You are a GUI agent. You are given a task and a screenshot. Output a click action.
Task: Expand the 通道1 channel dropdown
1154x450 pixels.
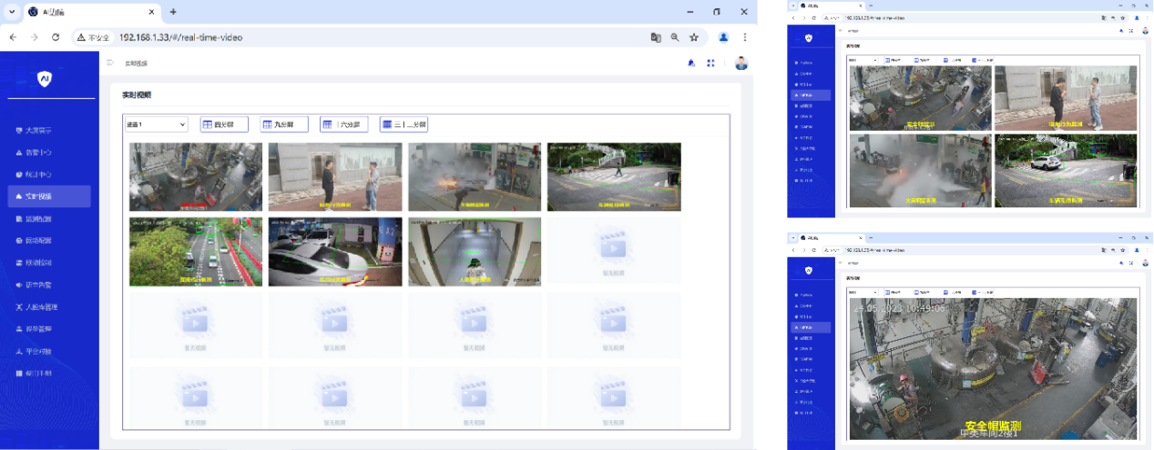tap(156, 125)
